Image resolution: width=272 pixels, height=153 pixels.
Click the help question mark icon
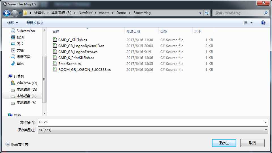pos(263,23)
